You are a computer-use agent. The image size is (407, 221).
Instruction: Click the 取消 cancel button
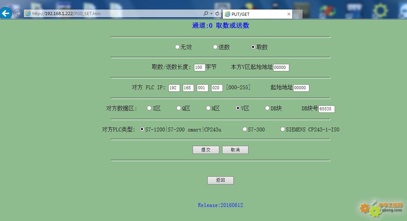(235, 150)
